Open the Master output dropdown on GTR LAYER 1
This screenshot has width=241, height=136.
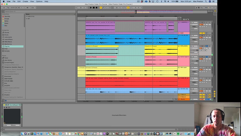pyautogui.click(x=194, y=52)
